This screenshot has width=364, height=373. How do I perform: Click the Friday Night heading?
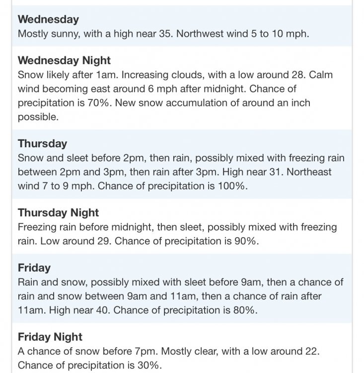[50, 337]
